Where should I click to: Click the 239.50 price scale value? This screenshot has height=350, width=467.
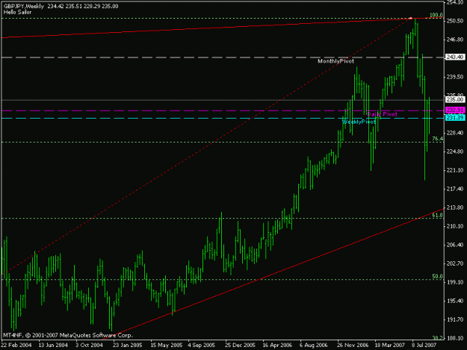click(x=455, y=77)
